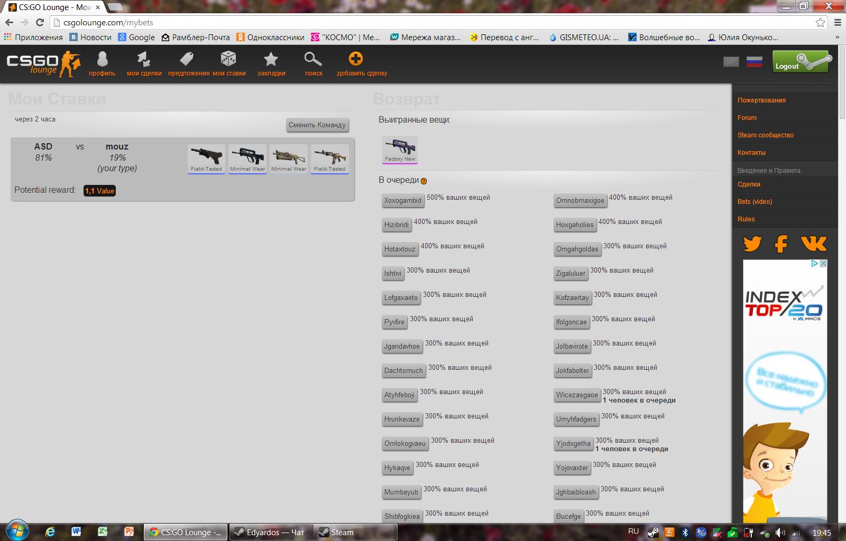Screen dimensions: 846x541
Task: Click the Omnobmaxigoe bot button
Action: [580, 201]
